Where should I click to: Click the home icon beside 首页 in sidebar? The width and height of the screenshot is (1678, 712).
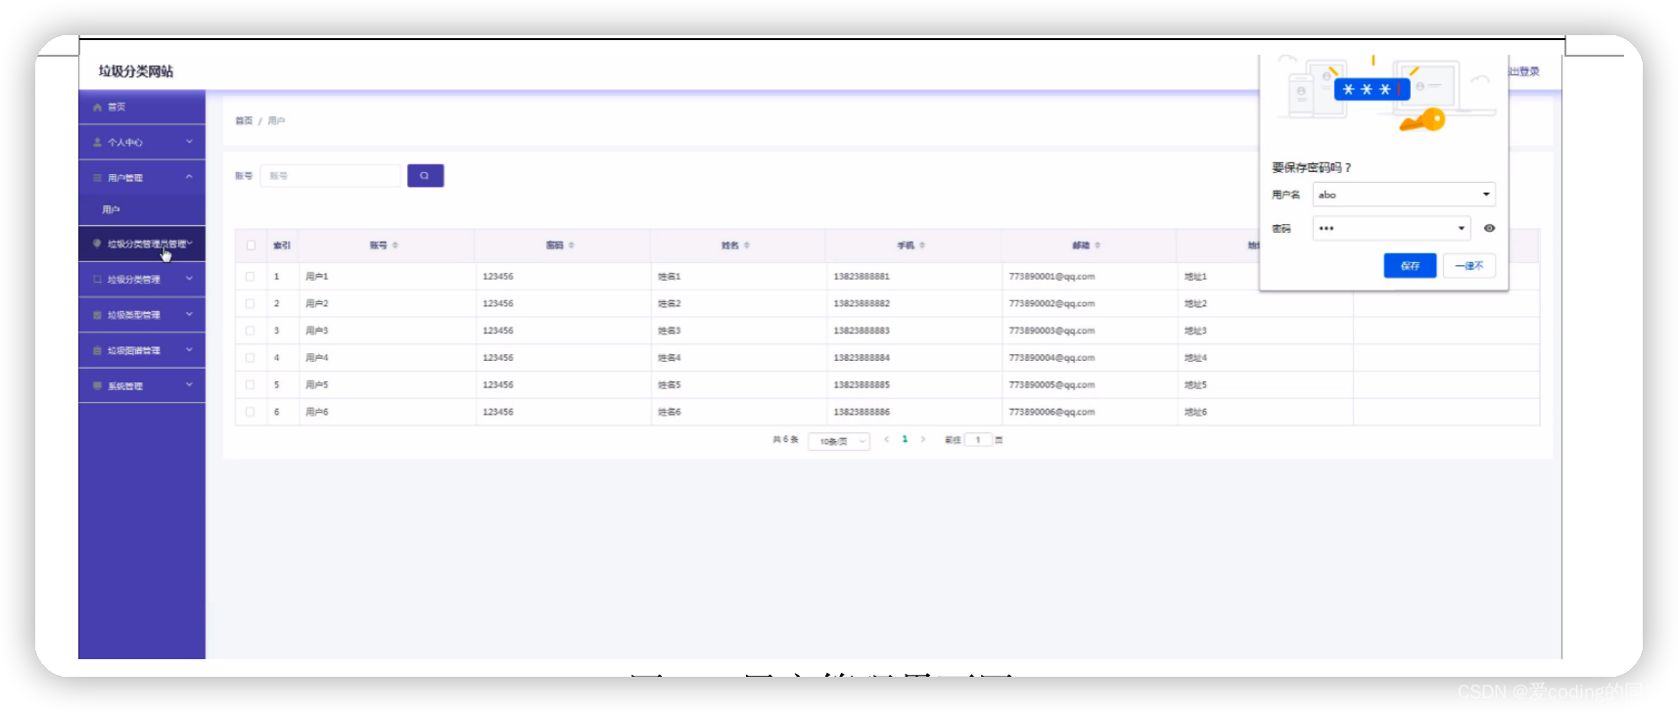(97, 108)
